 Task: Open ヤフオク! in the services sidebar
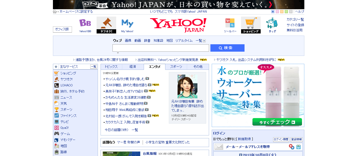click(x=66, y=79)
